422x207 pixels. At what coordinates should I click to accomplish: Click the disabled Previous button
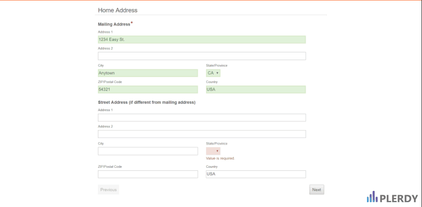click(x=108, y=190)
